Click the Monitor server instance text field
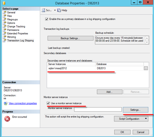154x137 pixels. click(98, 109)
